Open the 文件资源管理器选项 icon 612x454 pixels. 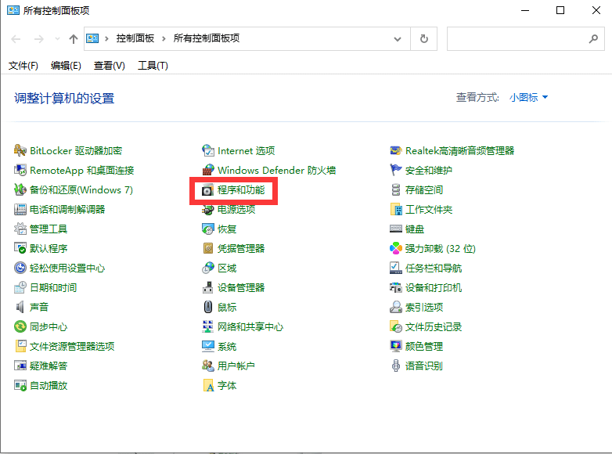pyautogui.click(x=20, y=346)
